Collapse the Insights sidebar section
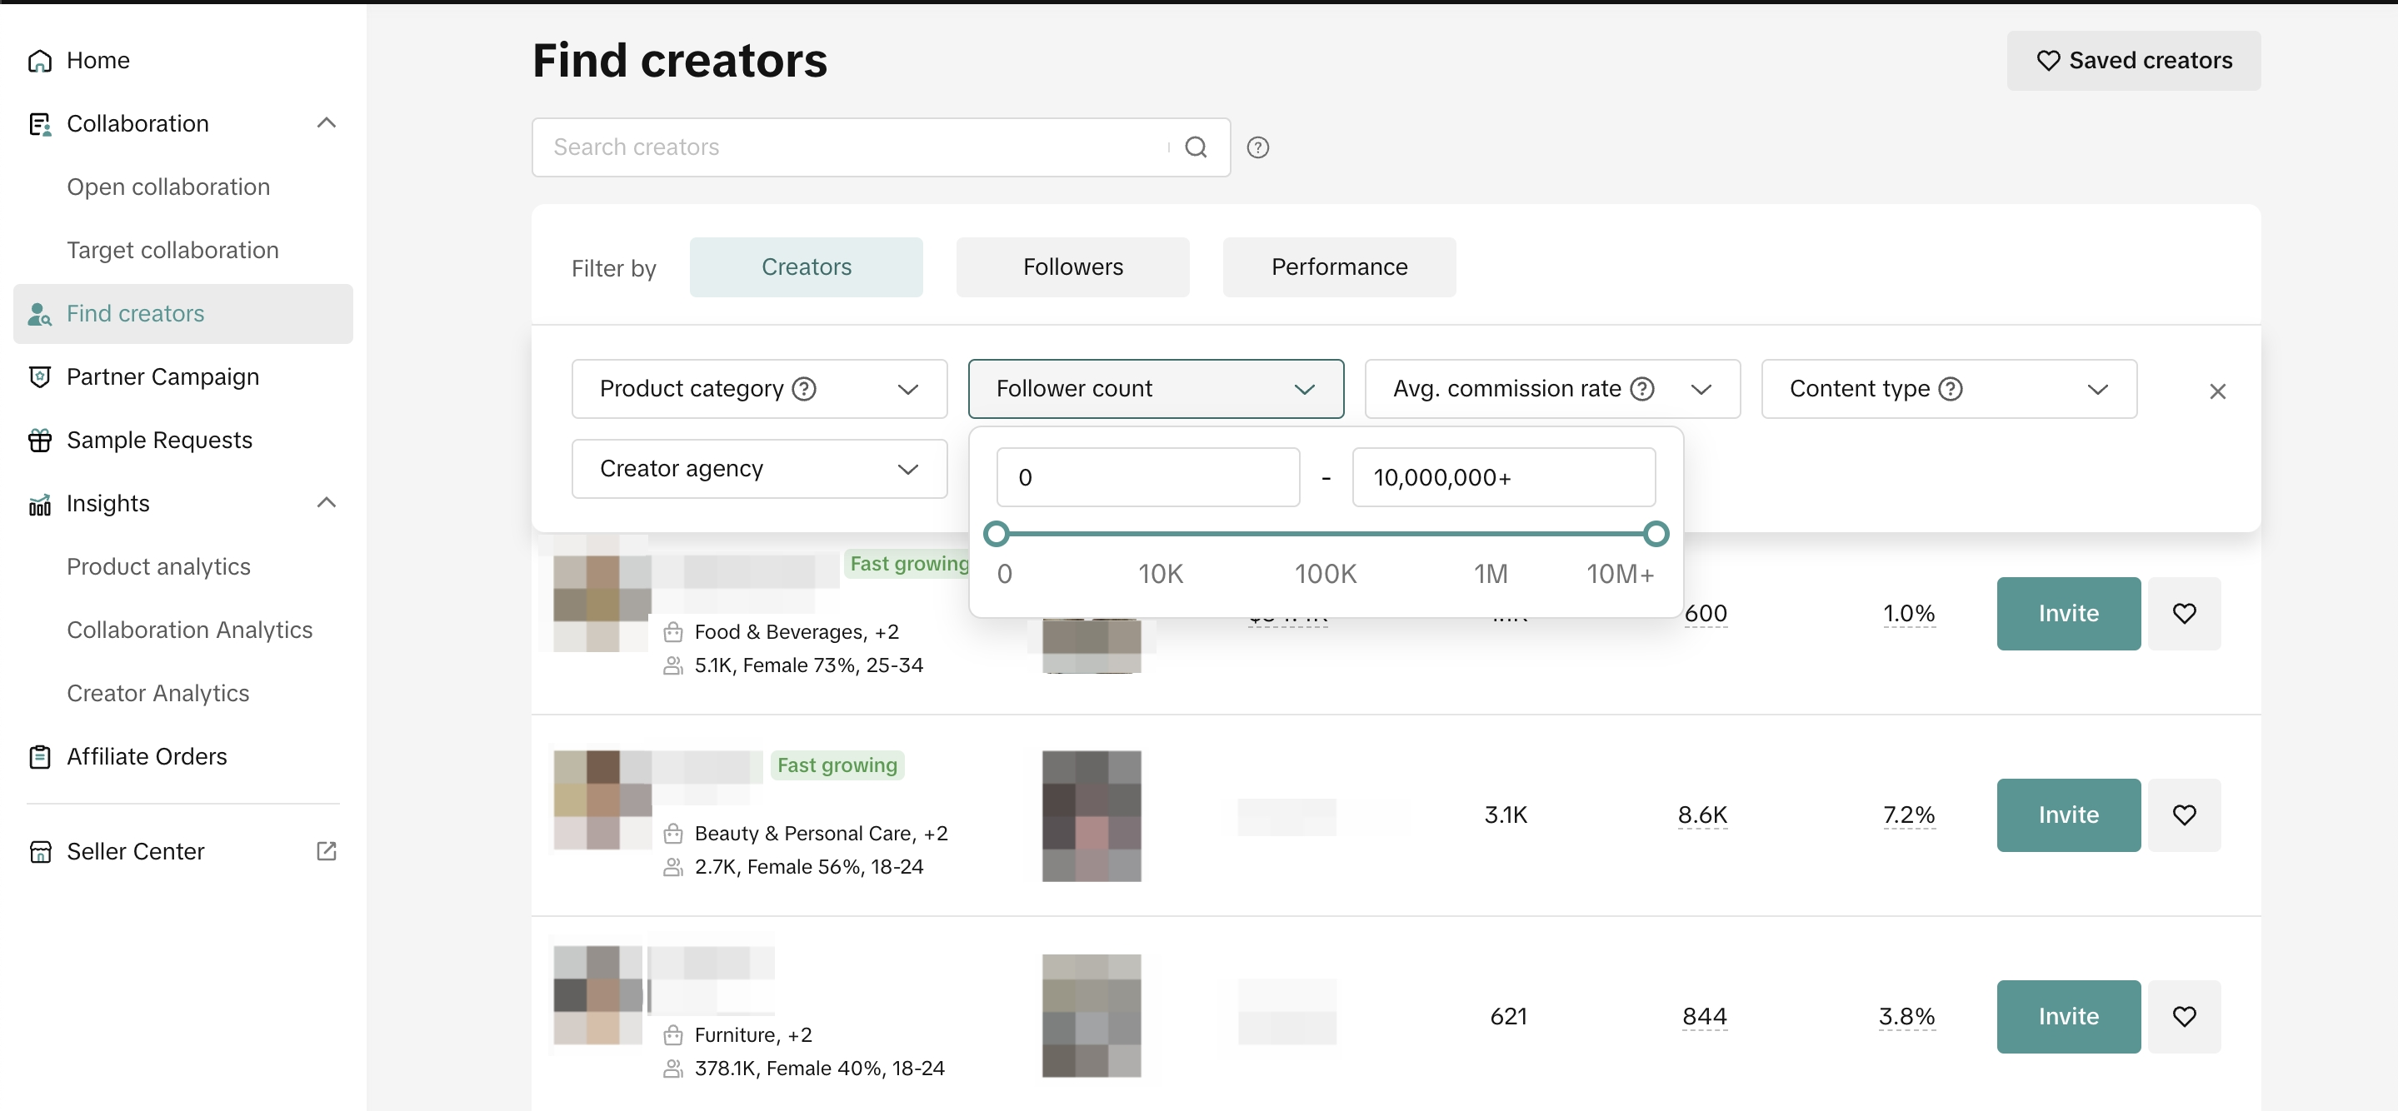Viewport: 2398px width, 1111px height. pyautogui.click(x=326, y=502)
